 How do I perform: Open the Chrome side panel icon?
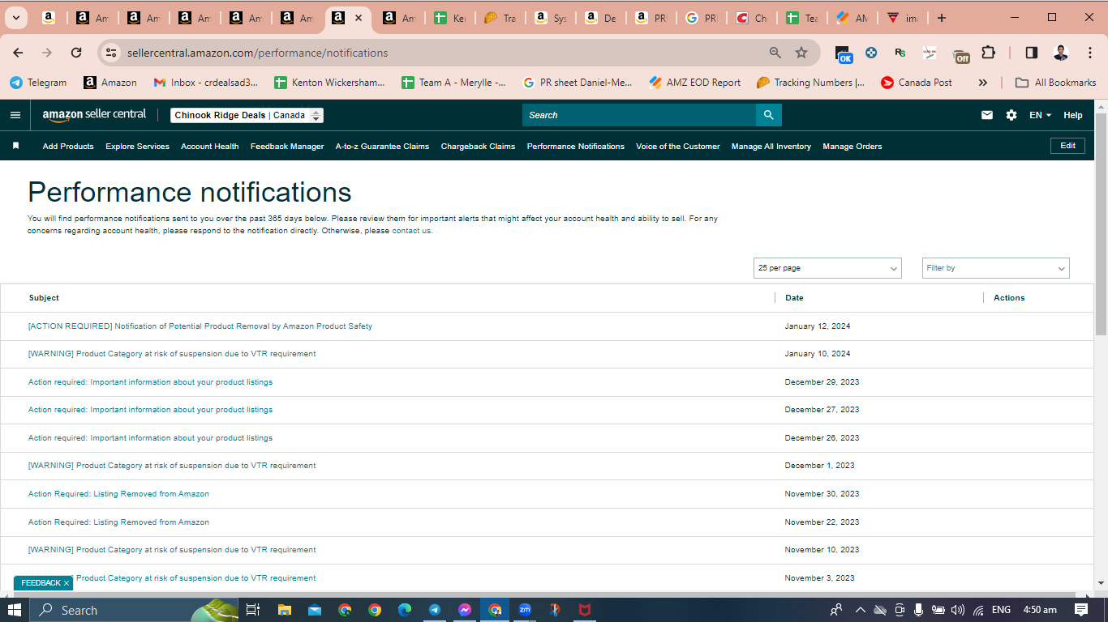(1031, 53)
